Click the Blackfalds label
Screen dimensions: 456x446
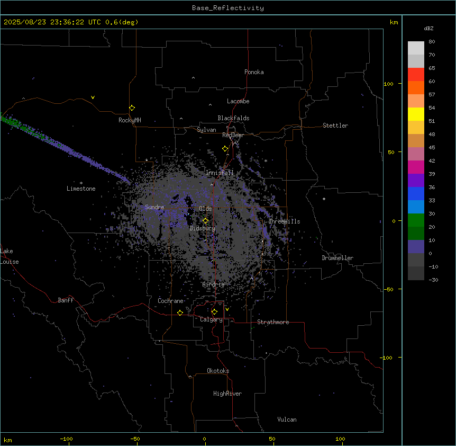[233, 118]
